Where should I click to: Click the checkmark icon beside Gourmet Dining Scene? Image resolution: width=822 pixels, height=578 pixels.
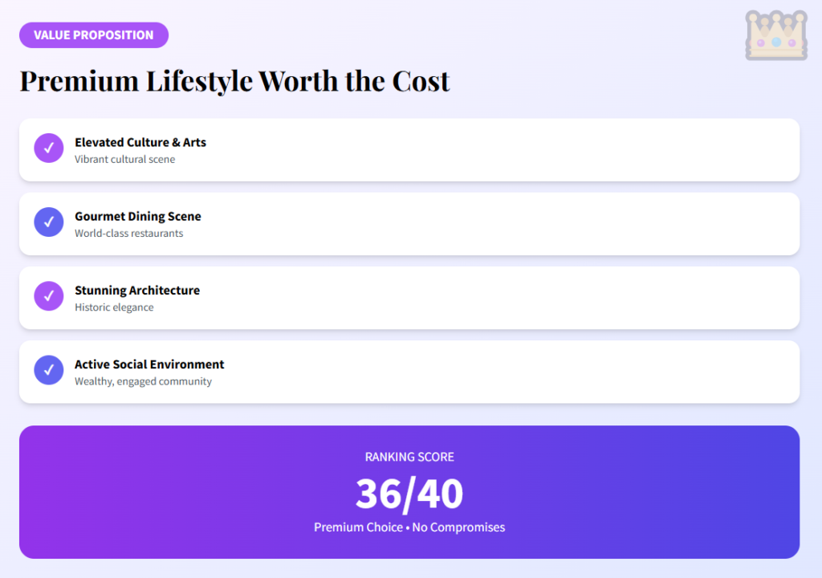click(48, 222)
